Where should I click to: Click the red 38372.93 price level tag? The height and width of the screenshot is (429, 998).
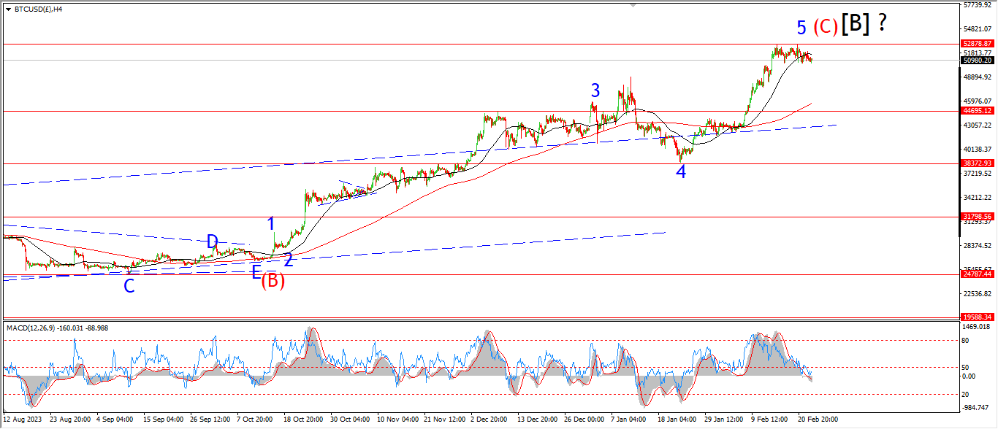(x=977, y=163)
